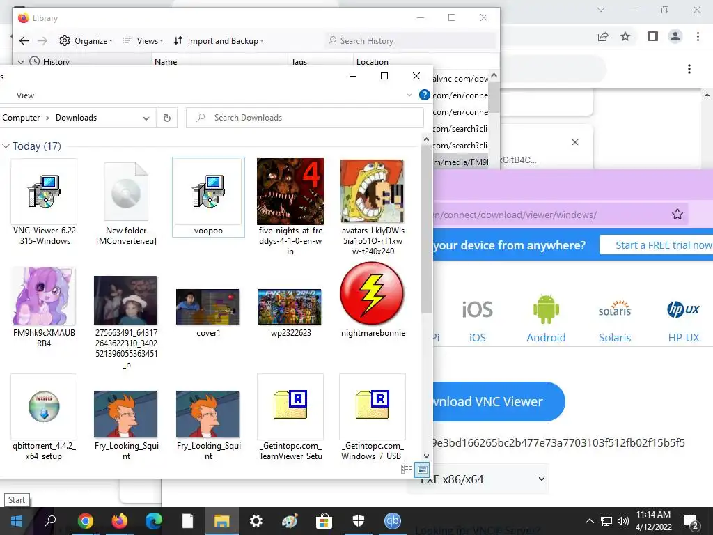713x535 pixels.
Task: Open Import and Backup menu in Library
Action: pyautogui.click(x=219, y=41)
